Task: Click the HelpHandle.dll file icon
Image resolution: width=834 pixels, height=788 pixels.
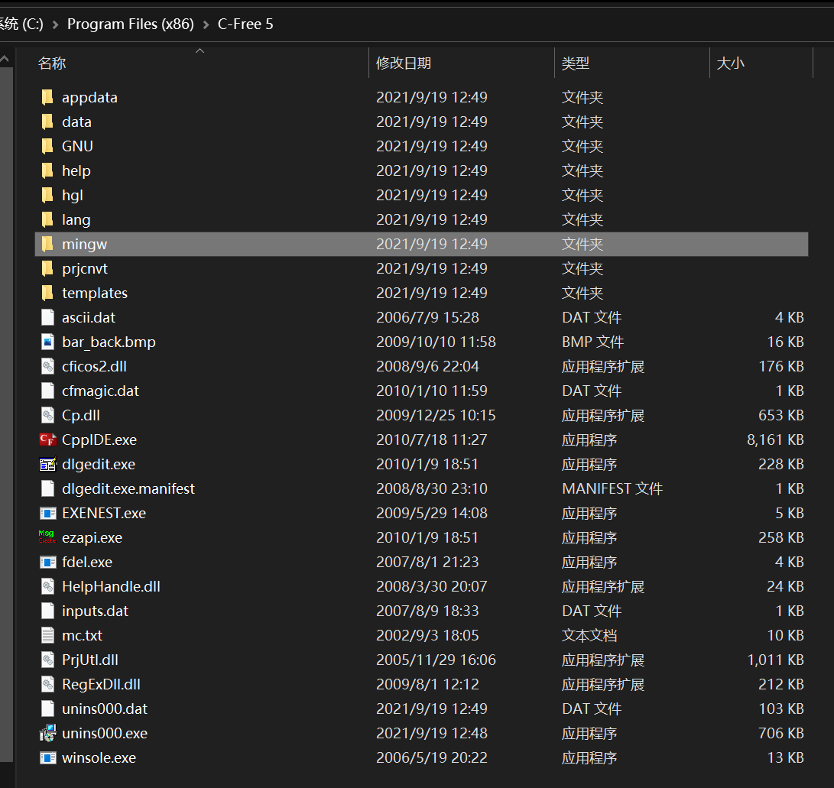Action: coord(48,586)
